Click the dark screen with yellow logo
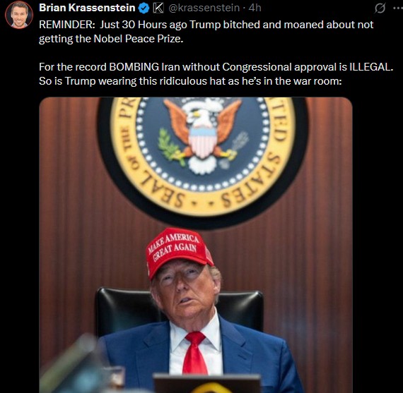This screenshot has height=393, width=403. (207, 384)
